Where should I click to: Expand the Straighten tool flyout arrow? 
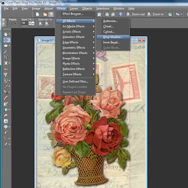[9, 63]
